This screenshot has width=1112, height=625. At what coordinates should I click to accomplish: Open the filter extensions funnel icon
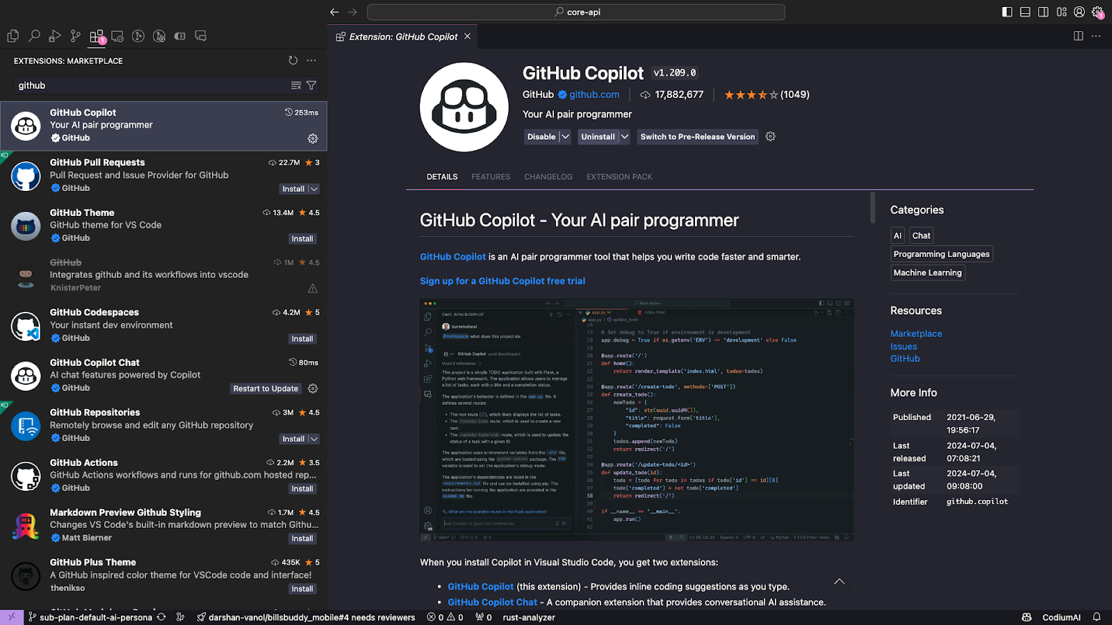click(x=311, y=85)
